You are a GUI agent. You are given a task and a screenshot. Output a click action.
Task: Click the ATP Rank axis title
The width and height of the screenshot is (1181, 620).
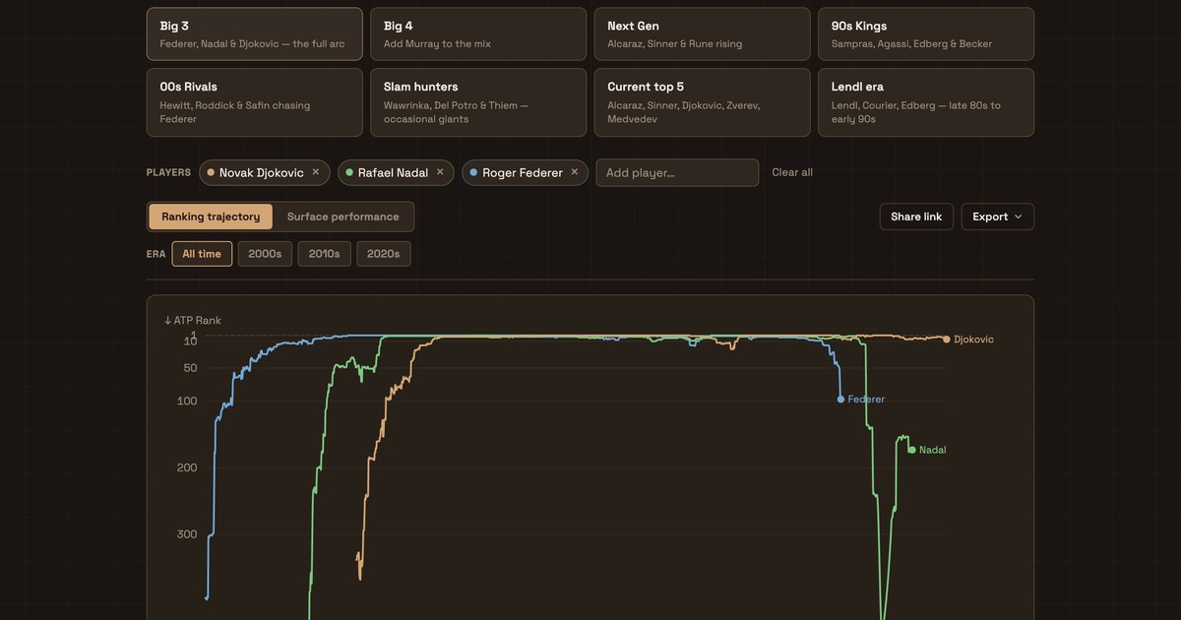pyautogui.click(x=193, y=321)
